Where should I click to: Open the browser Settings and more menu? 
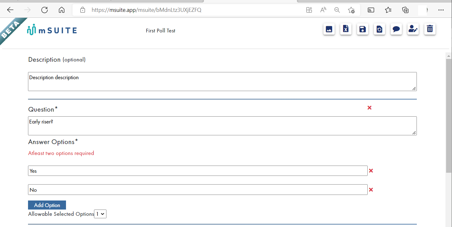441,10
